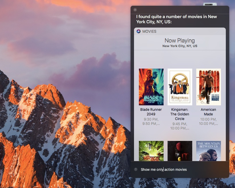View Kingsman showtimes starting 9:45 PM
Image resolution: width=235 pixels, height=188 pixels.
pyautogui.click(x=180, y=126)
